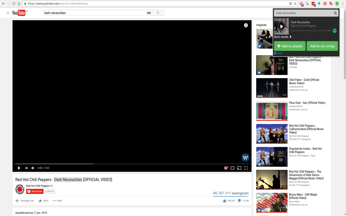Expand More results in extension popup
Screen dimensions: 346x216
pos(283,37)
